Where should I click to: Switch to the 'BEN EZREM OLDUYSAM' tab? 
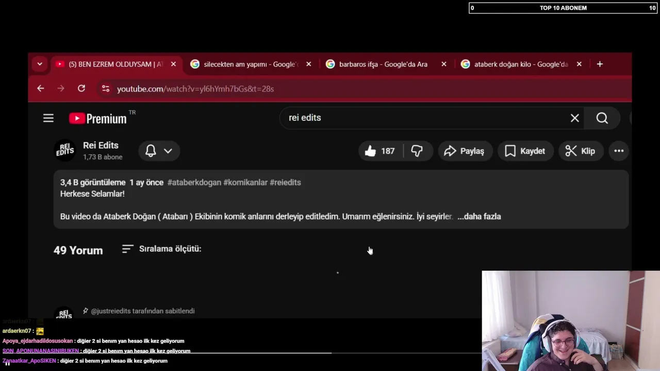115,64
